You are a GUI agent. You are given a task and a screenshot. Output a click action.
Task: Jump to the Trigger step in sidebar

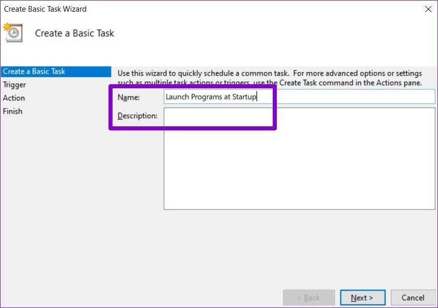pyautogui.click(x=14, y=85)
